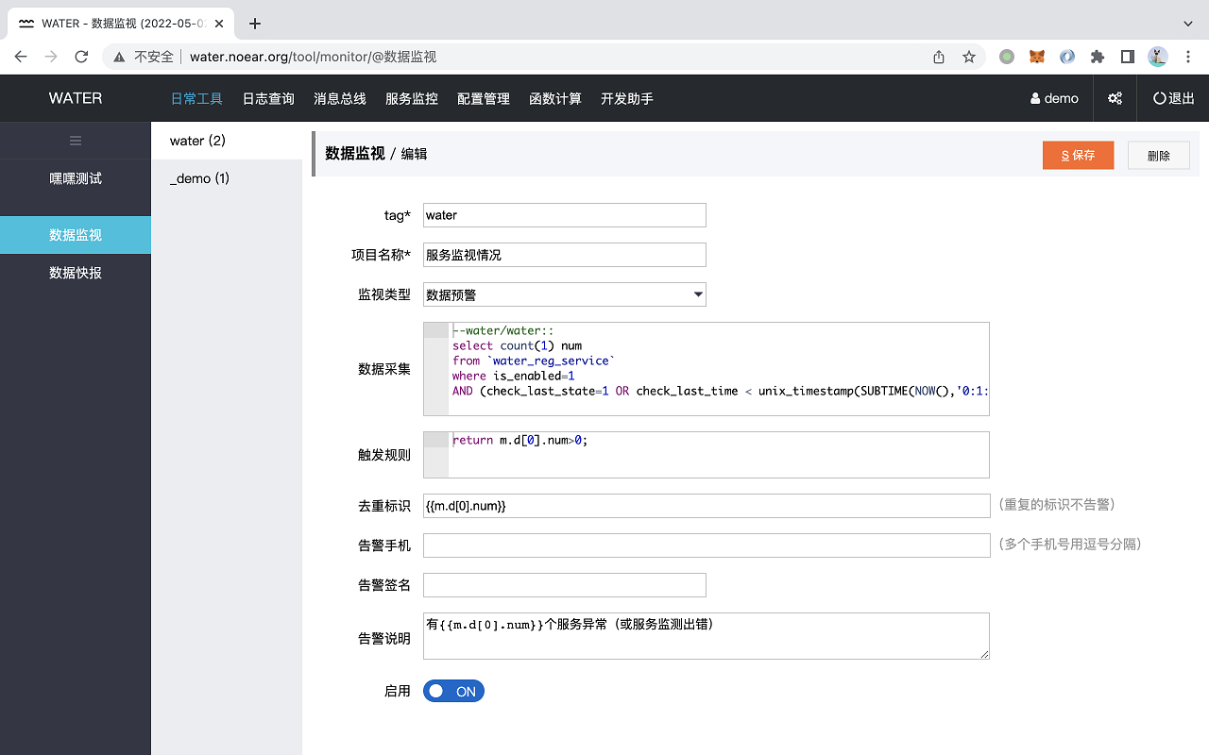
Task: Switch to the 服务监控 menu
Action: click(412, 98)
